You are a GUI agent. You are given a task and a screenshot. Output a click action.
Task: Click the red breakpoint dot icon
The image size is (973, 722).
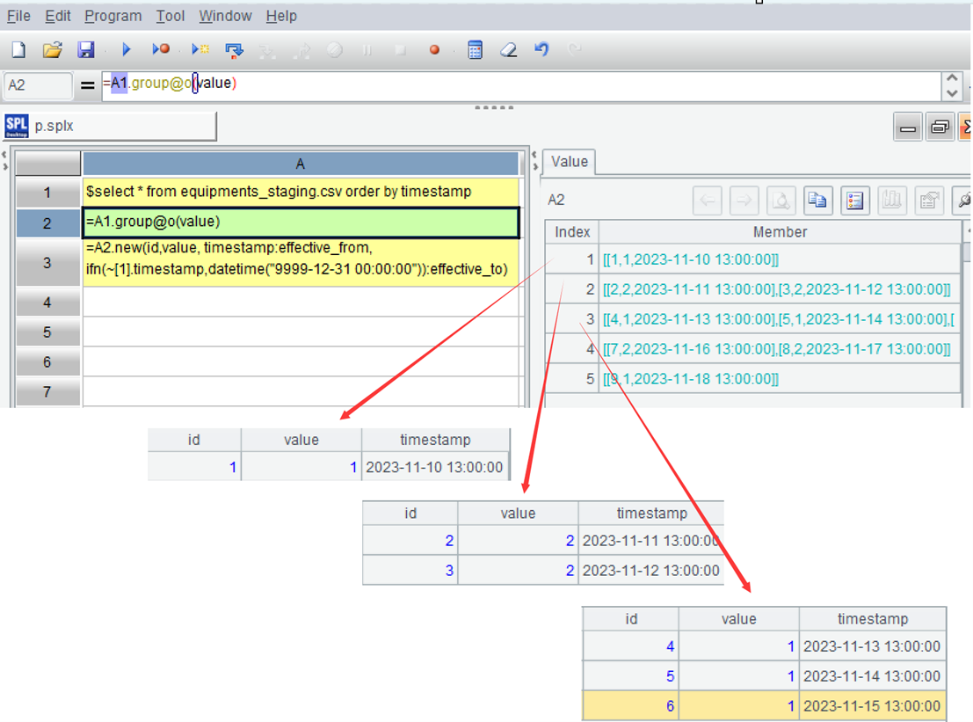[434, 50]
